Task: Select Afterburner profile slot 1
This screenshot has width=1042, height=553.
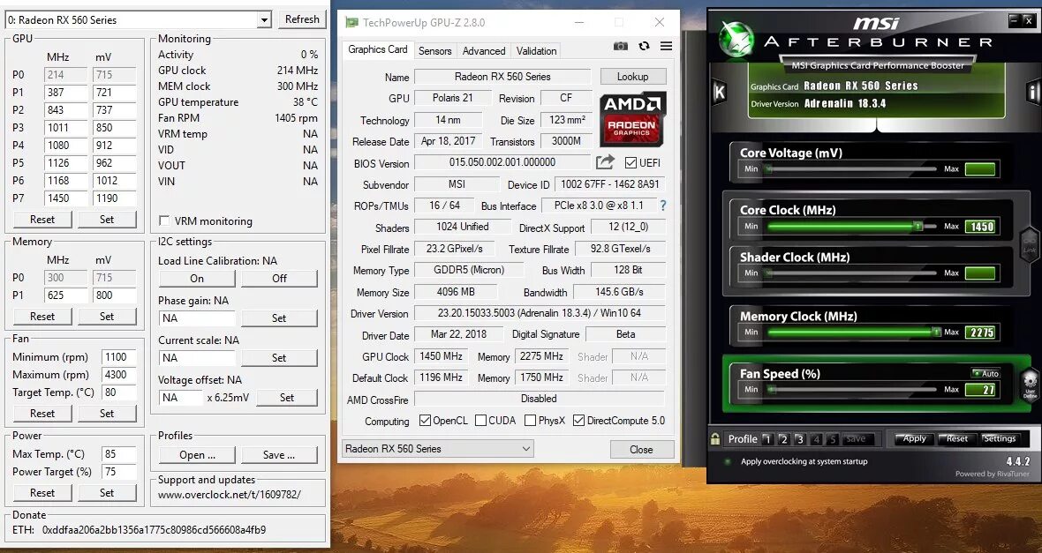Action: [767, 439]
